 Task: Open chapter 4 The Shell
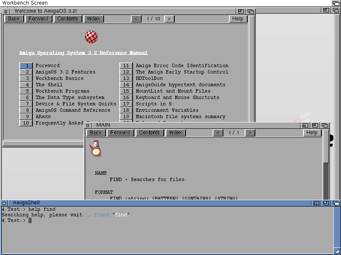pos(26,85)
